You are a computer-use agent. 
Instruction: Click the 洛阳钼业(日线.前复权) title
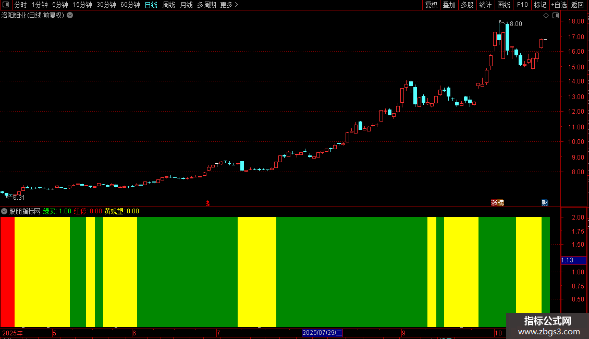coord(33,15)
